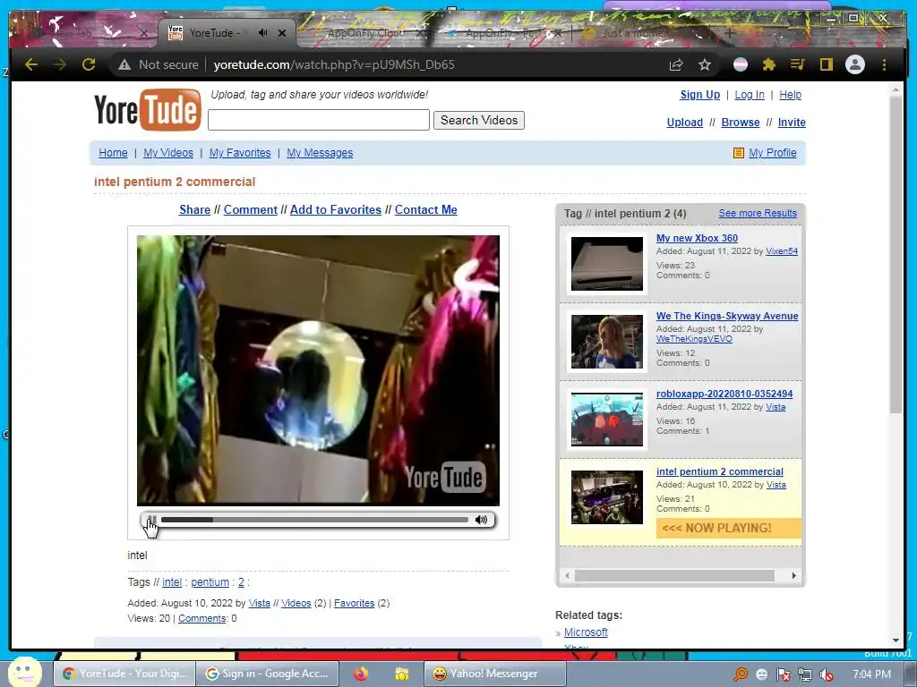This screenshot has height=687, width=917.
Task: Open Chrome's three-dot menu
Action: click(x=884, y=64)
